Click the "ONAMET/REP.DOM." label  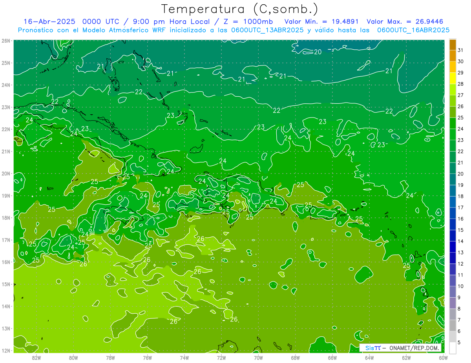click(414, 348)
